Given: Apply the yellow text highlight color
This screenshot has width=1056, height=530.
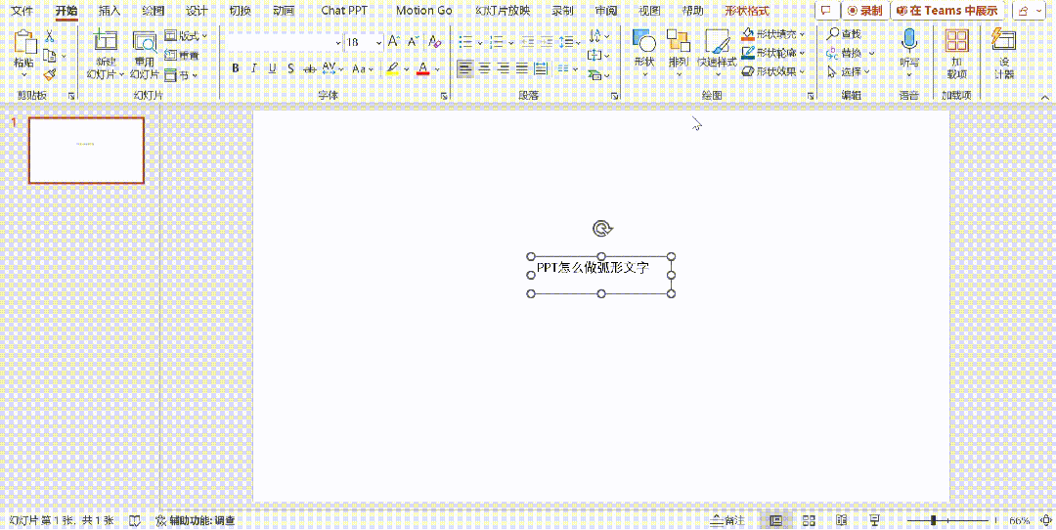Looking at the screenshot, I should point(393,68).
